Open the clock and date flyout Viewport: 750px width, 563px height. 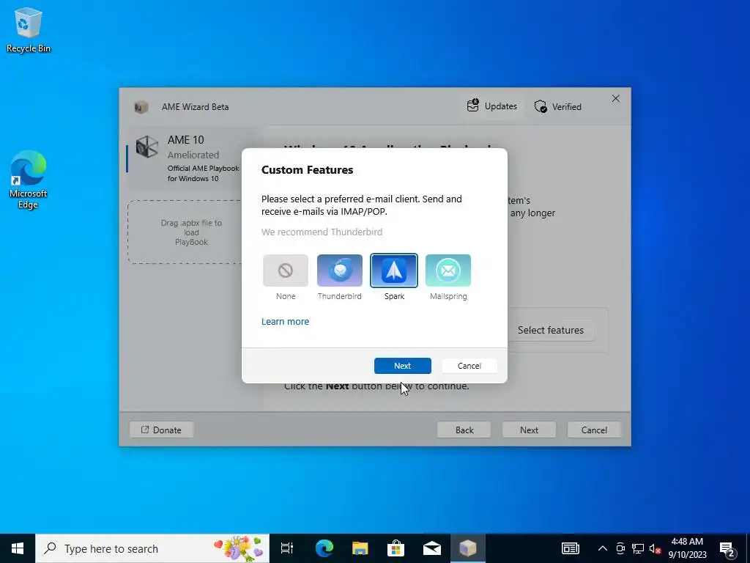[687, 548]
